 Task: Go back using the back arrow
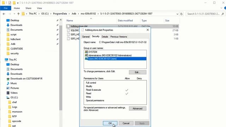(x=4, y=14)
